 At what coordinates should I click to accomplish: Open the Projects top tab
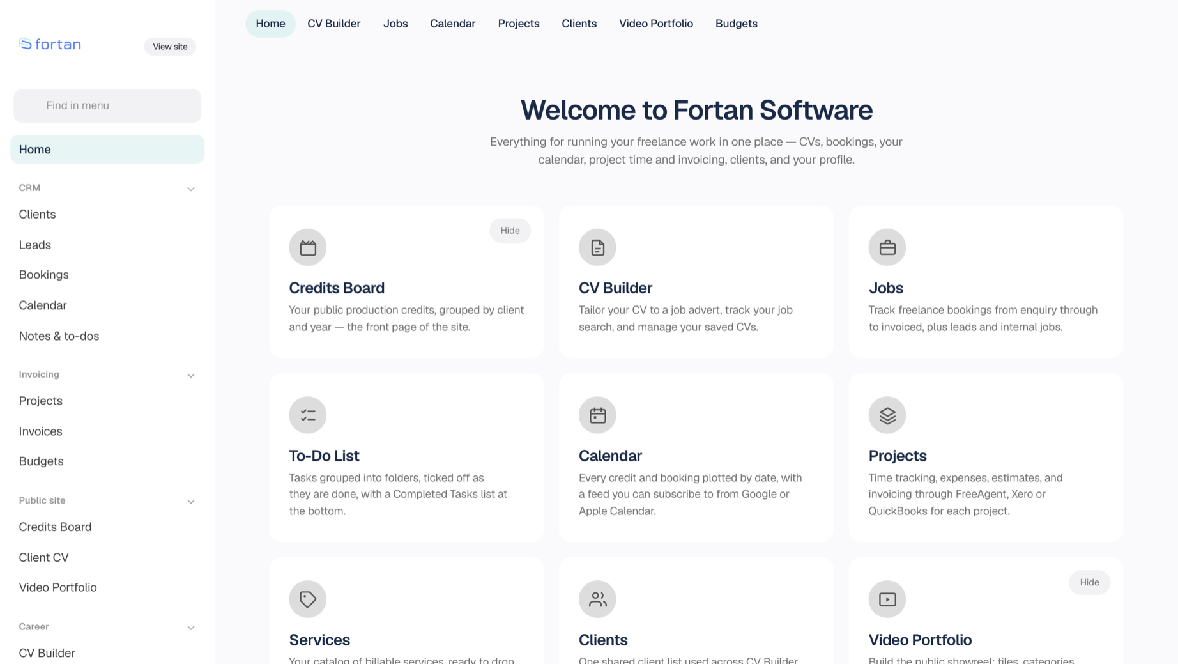pos(519,24)
